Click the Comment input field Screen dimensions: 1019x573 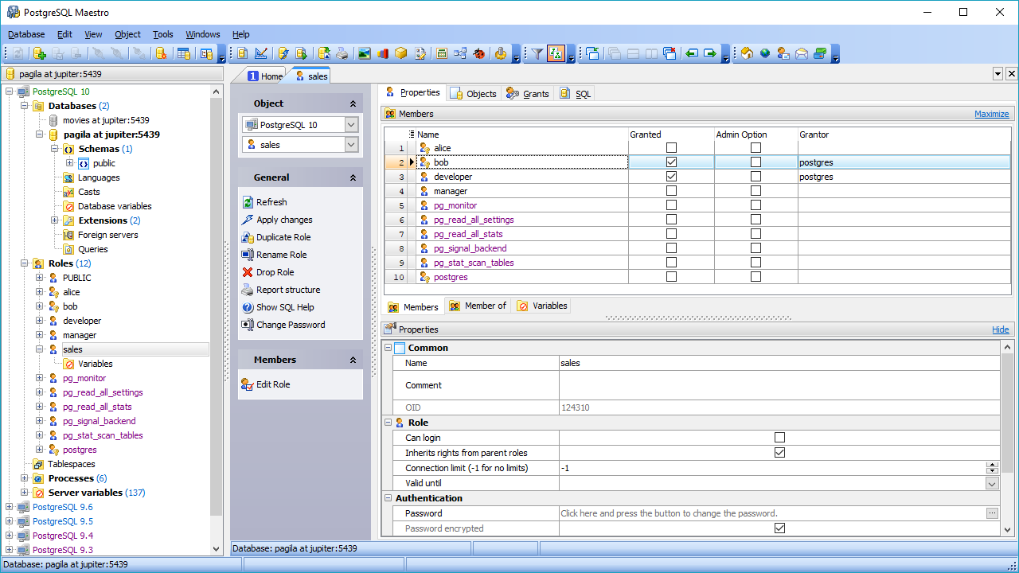779,385
